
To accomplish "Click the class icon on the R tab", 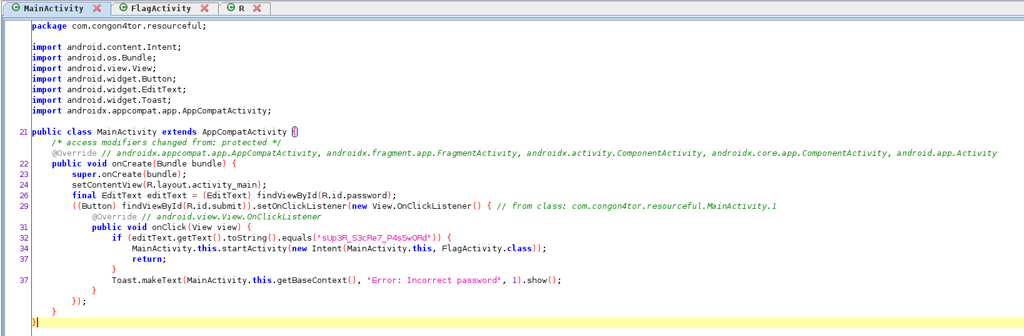I will point(231,8).
